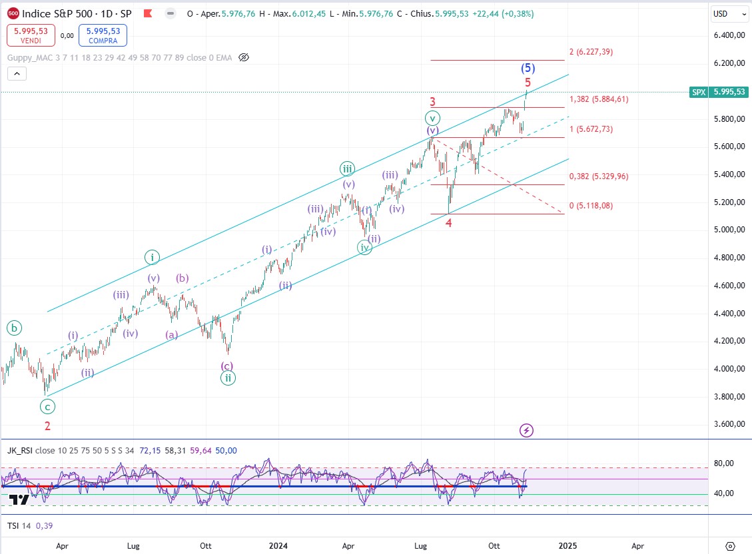Toggle Guppy_MAC indicator visibility eye icon
752x554 pixels.
(x=244, y=57)
